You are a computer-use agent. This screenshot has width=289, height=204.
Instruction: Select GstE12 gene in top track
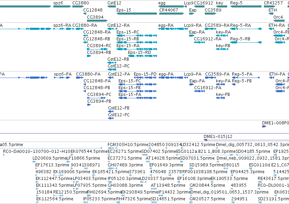pos(111,6)
